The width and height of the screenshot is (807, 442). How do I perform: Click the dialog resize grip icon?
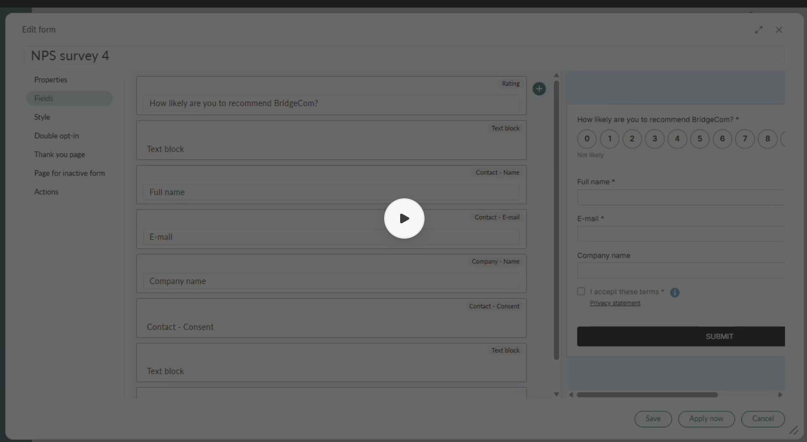794,430
